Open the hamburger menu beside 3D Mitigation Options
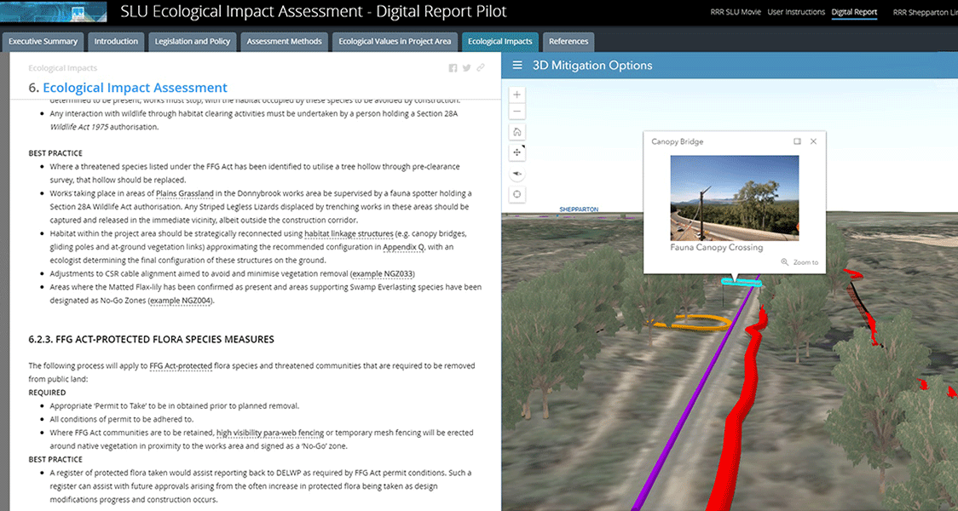Image resolution: width=958 pixels, height=511 pixels. pyautogui.click(x=517, y=66)
